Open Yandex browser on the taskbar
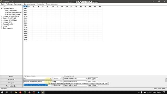 coord(29,92)
